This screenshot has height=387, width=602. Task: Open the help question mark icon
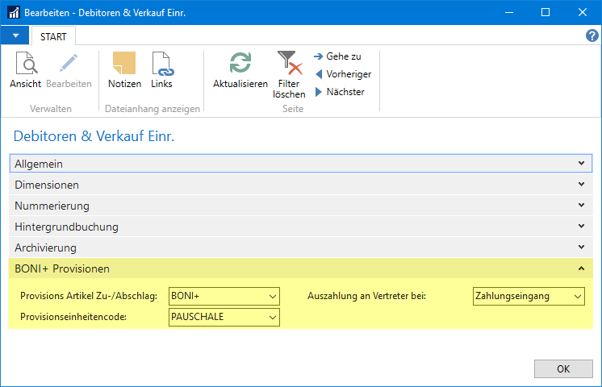click(592, 35)
